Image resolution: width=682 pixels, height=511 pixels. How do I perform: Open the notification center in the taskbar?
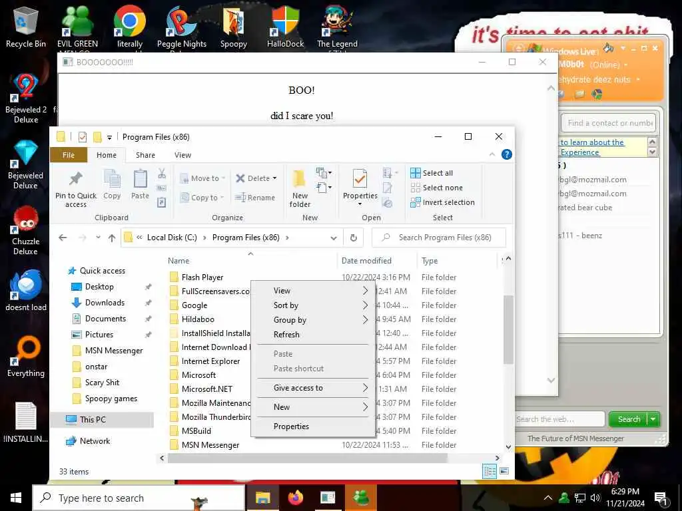click(661, 498)
